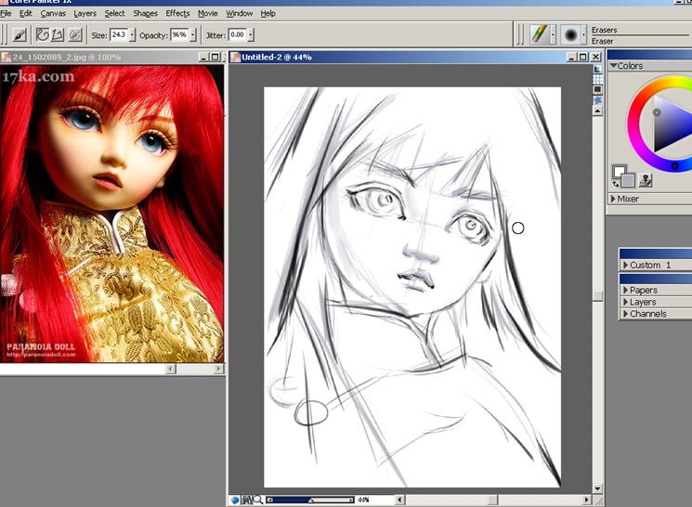Click horizontal scroll thumb on Untitled-2
The height and width of the screenshot is (507, 692).
[x=492, y=500]
